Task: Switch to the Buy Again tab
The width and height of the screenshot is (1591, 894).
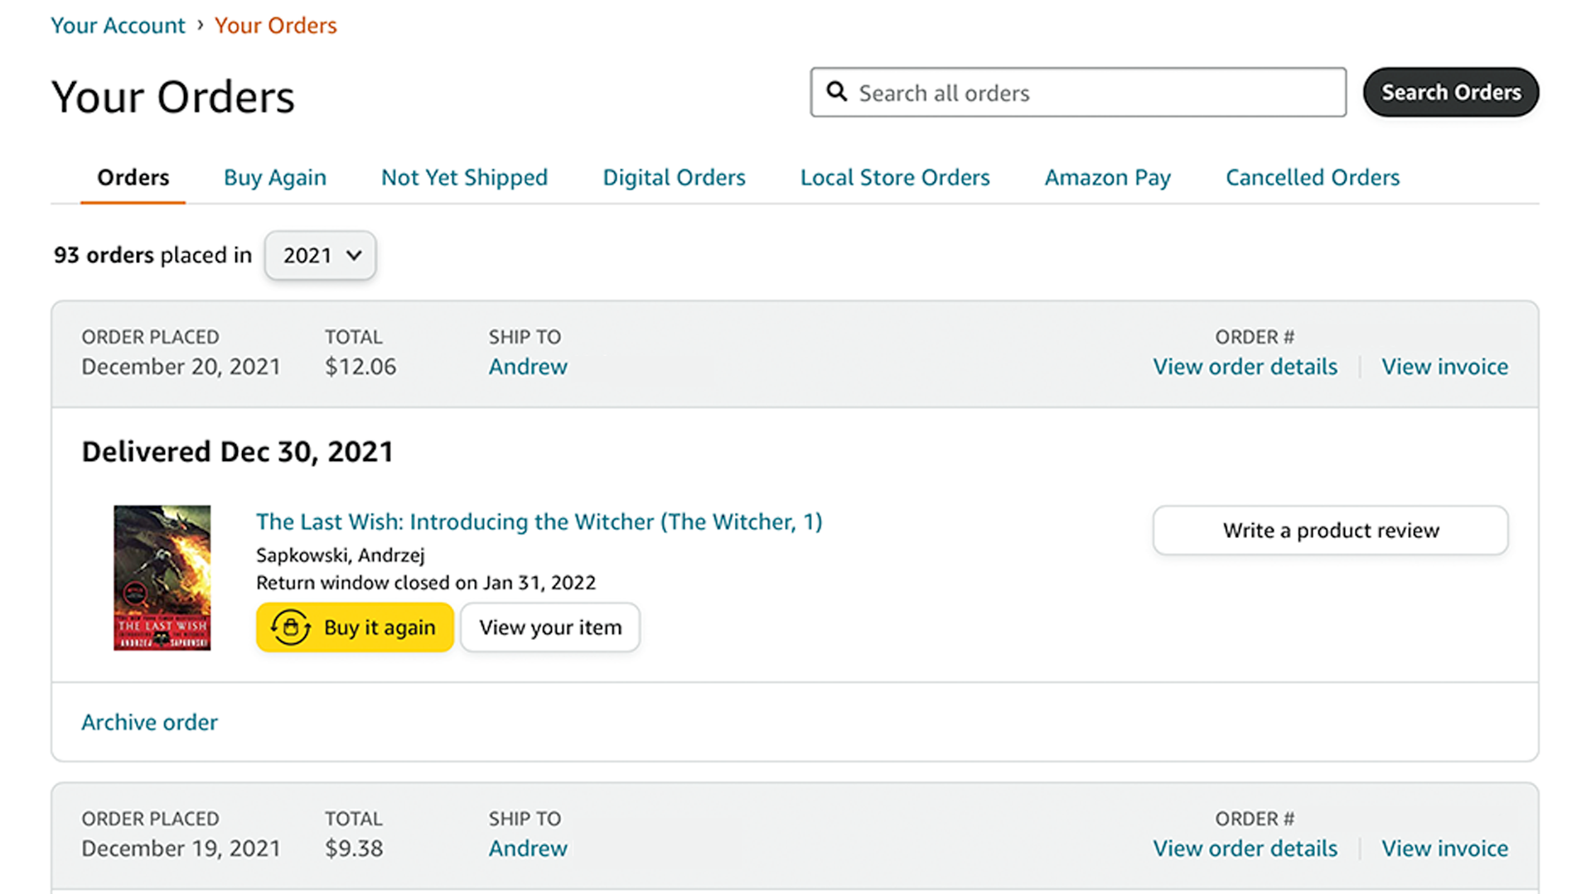Action: pos(274,177)
